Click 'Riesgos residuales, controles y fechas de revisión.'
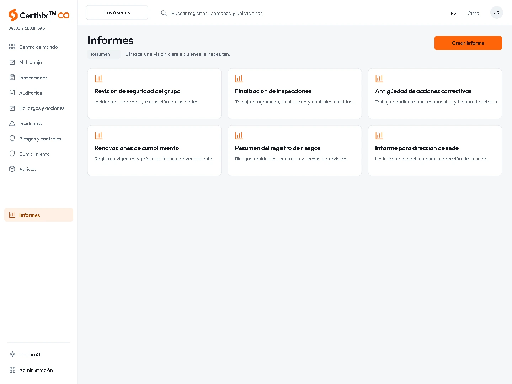Image resolution: width=512 pixels, height=384 pixels. coord(291,159)
